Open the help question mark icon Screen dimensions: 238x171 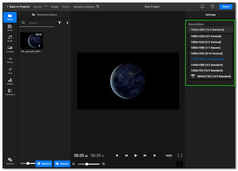pyautogui.click(x=213, y=7)
